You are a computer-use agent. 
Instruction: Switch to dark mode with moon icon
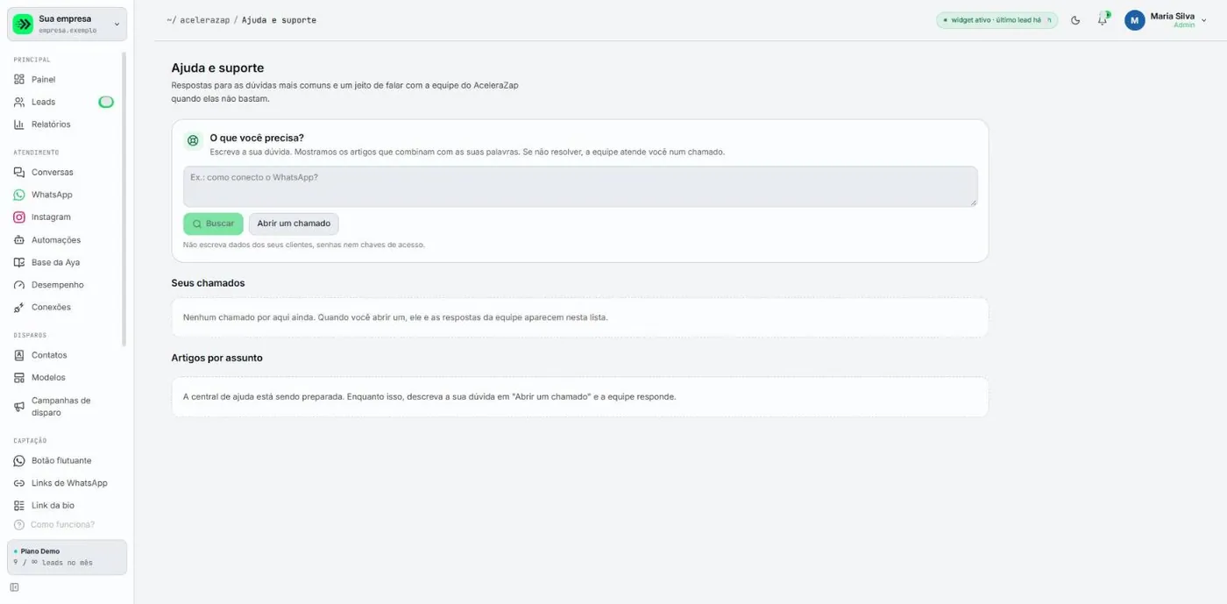pyautogui.click(x=1075, y=20)
